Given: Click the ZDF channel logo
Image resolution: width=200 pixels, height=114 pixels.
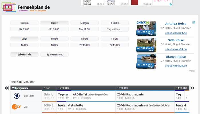Looking at the screenshot, I should pyautogui.click(x=17, y=107).
